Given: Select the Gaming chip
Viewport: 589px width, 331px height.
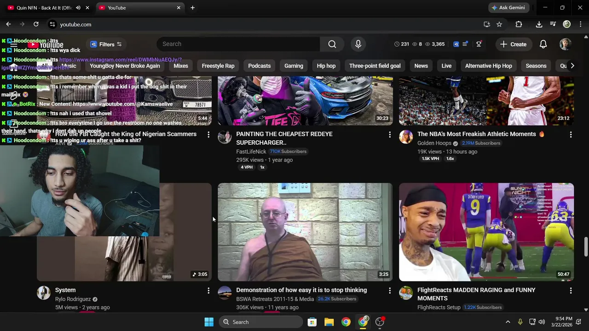Looking at the screenshot, I should (x=294, y=66).
